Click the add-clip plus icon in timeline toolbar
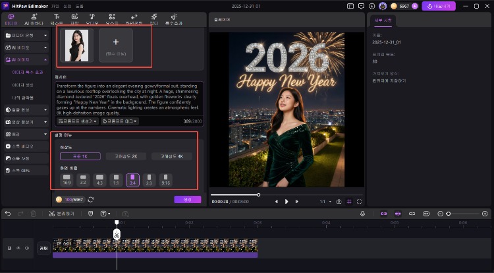This screenshot has height=273, width=494. [125, 214]
